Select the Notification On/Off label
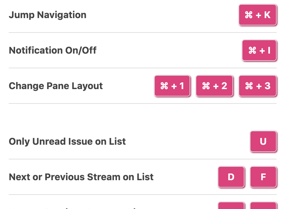Image resolution: width=284 pixels, height=209 pixels. (x=53, y=51)
